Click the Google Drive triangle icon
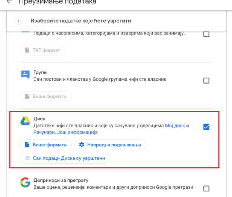The width and height of the screenshot is (232, 197). 25,121
